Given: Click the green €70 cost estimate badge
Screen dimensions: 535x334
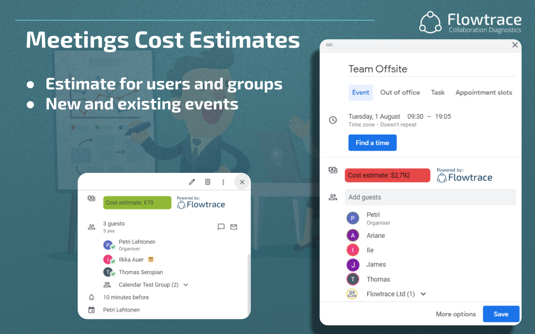Looking at the screenshot, I should pos(137,202).
